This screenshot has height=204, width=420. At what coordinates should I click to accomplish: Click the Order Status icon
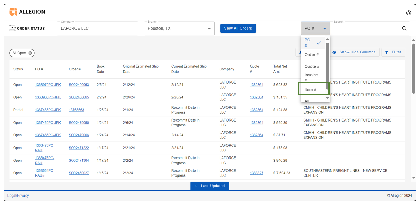[x=13, y=28]
